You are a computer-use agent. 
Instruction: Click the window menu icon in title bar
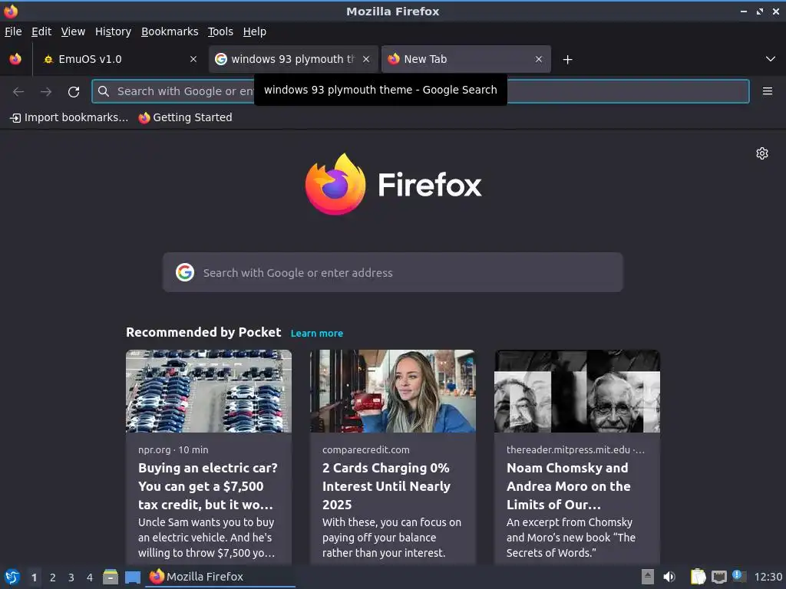tap(11, 11)
